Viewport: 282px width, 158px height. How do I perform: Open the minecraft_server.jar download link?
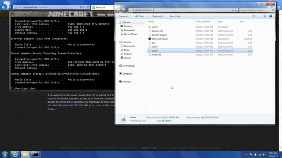[x=67, y=105]
